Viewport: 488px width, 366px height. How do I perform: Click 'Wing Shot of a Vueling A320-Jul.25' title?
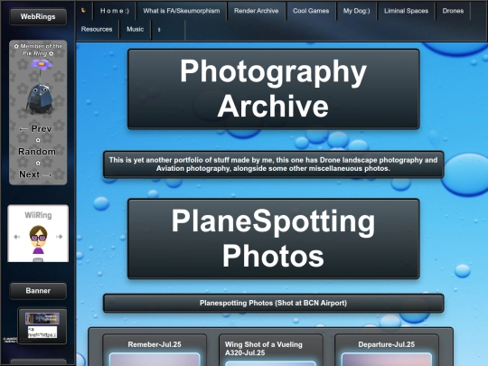pyautogui.click(x=264, y=349)
